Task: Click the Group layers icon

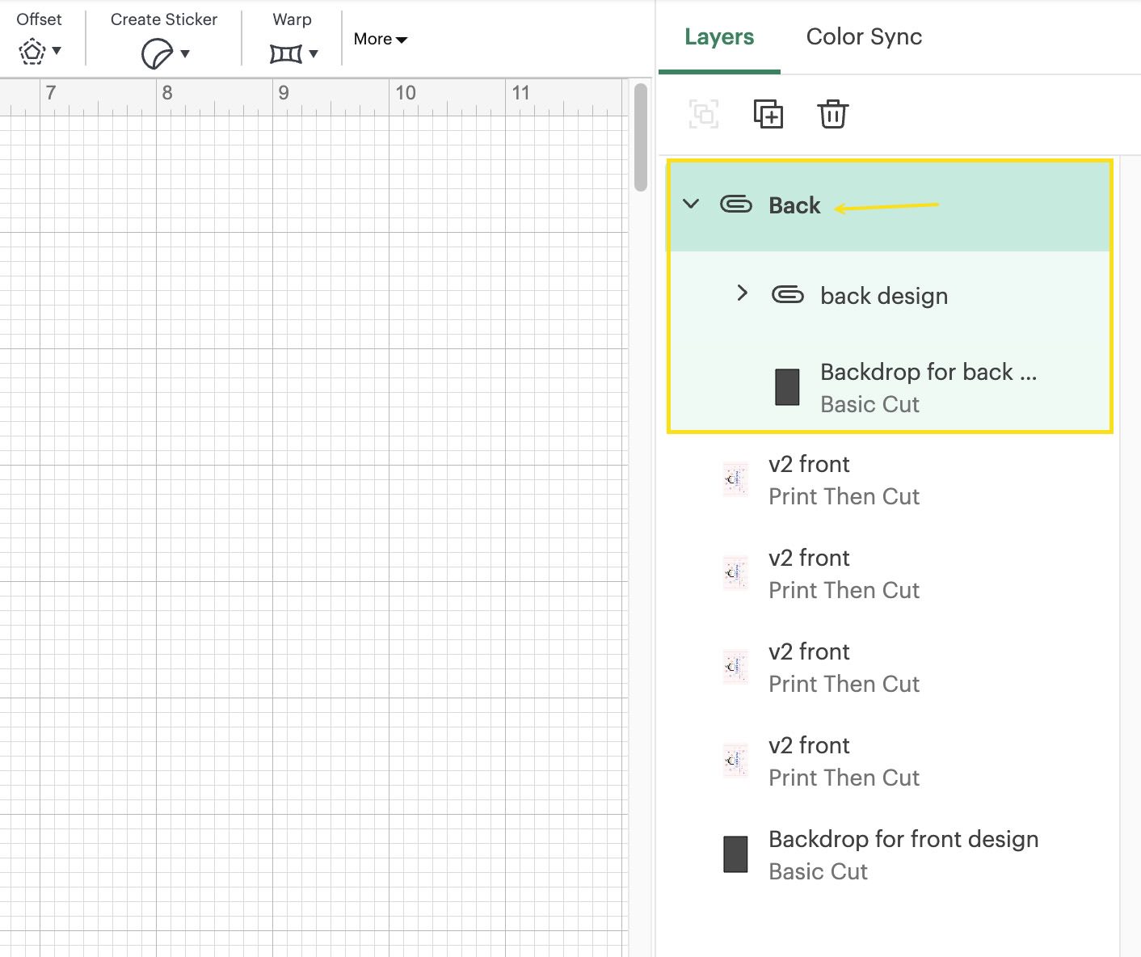Action: click(x=704, y=114)
